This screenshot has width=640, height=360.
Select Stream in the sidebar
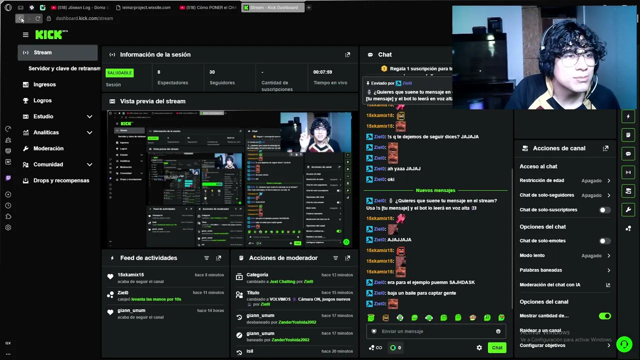[58, 52]
